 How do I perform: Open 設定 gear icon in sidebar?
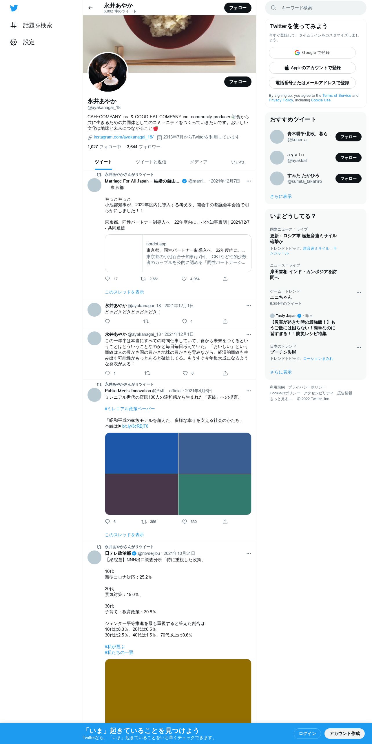tap(14, 42)
